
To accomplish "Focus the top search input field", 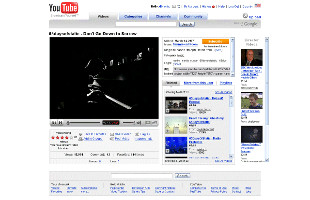I will 146,24.
